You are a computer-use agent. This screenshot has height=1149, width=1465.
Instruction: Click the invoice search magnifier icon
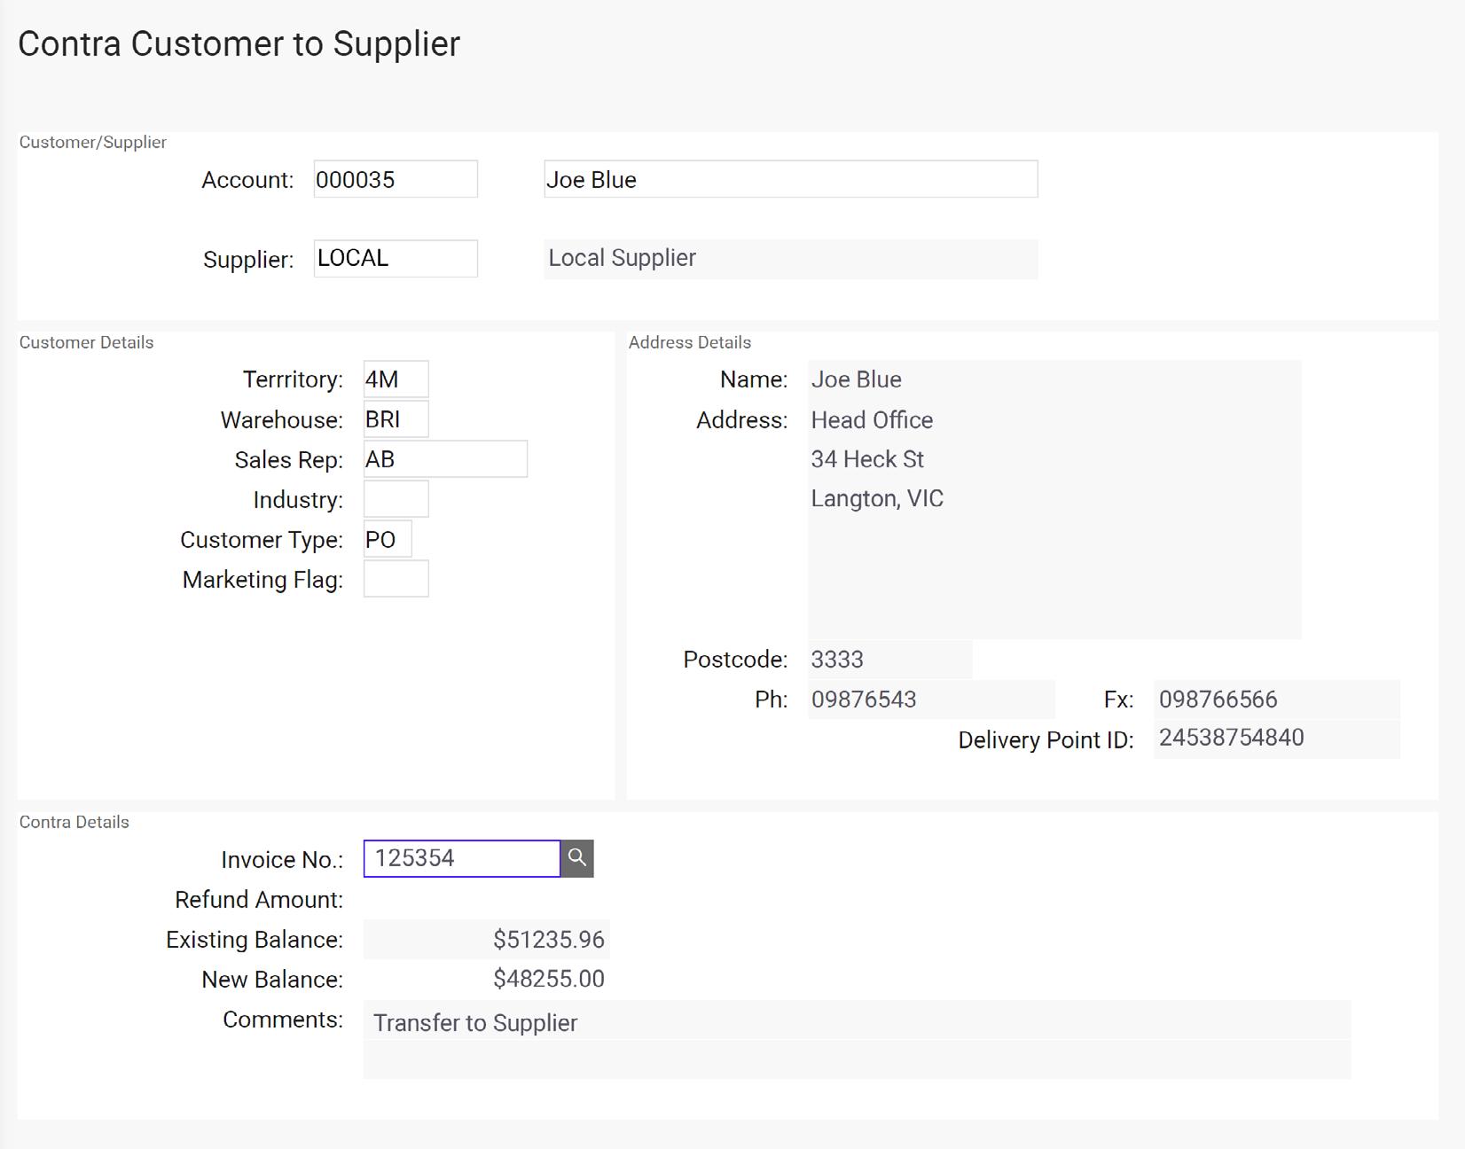tap(577, 858)
